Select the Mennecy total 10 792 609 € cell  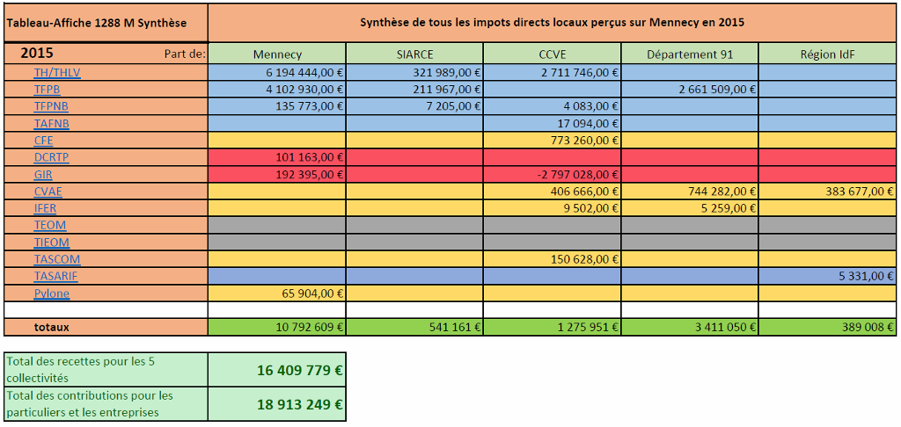276,327
